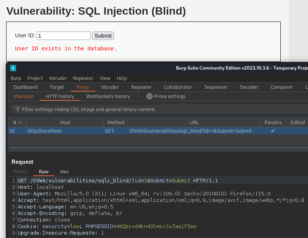This screenshot has width=308, height=238.
Task: Click the history table horizontal scrollbar
Action: coord(158,148)
